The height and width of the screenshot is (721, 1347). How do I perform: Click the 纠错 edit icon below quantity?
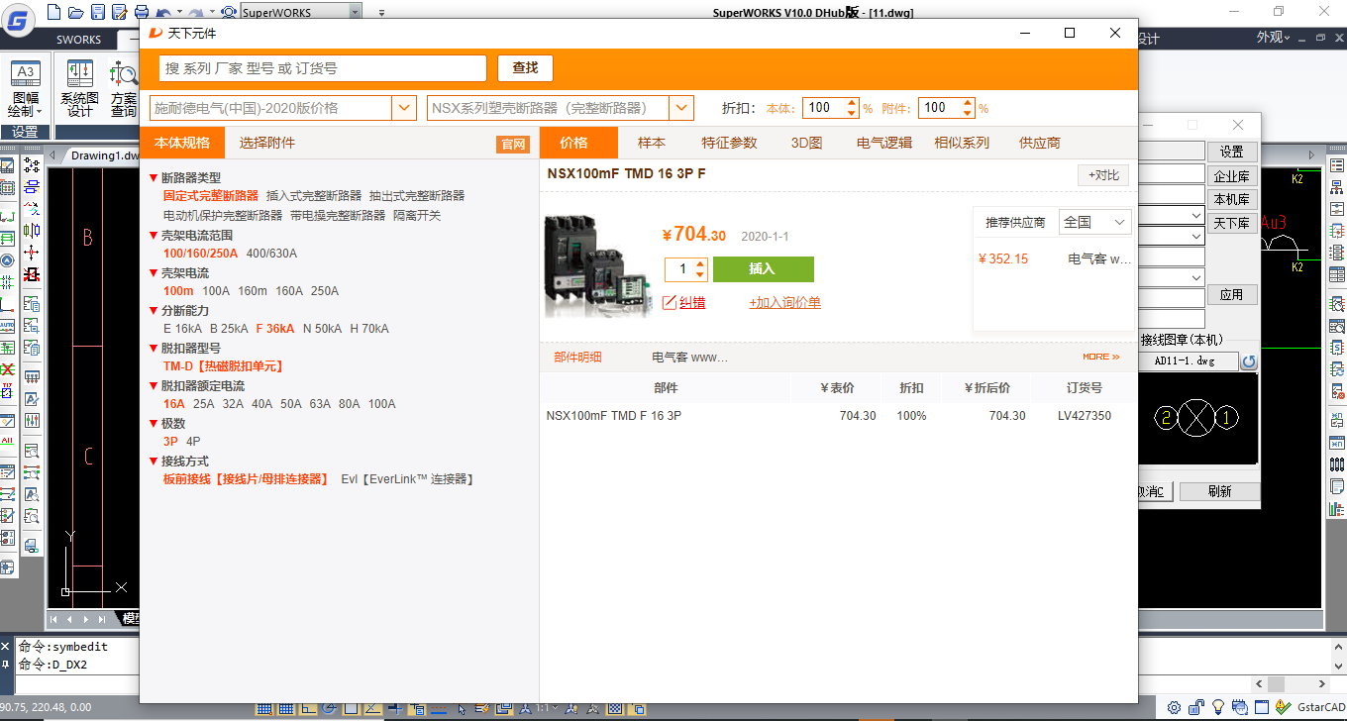coord(670,302)
